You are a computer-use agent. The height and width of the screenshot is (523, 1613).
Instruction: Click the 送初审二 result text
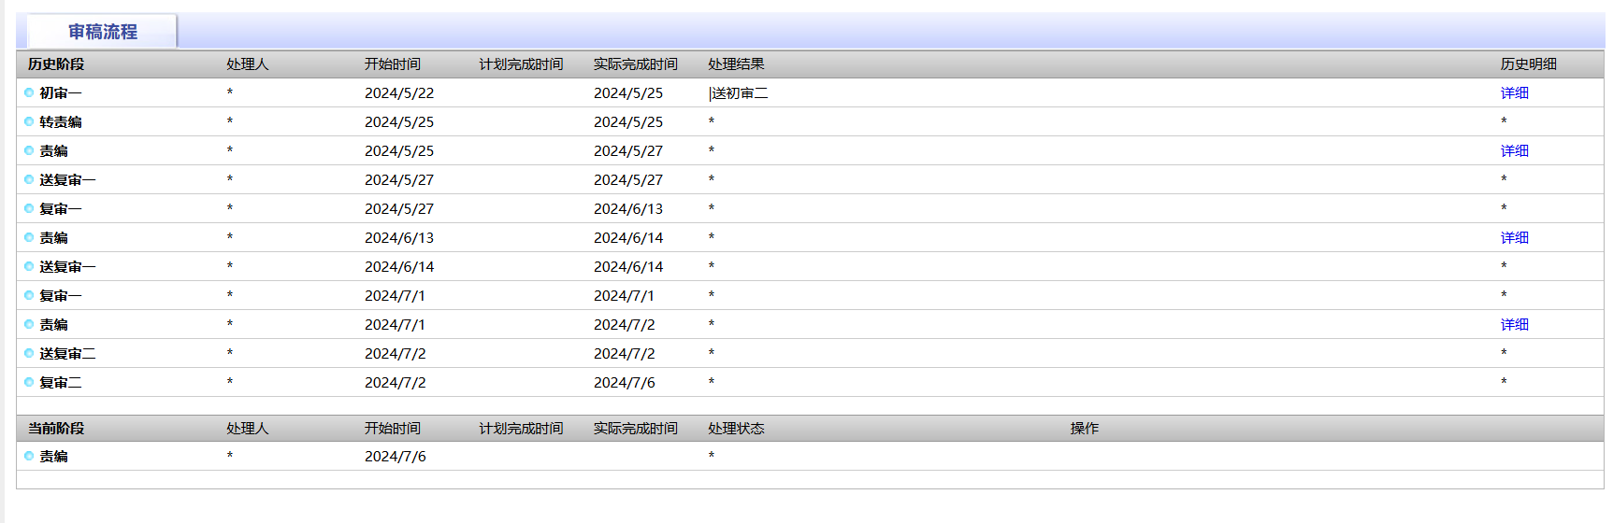[740, 93]
